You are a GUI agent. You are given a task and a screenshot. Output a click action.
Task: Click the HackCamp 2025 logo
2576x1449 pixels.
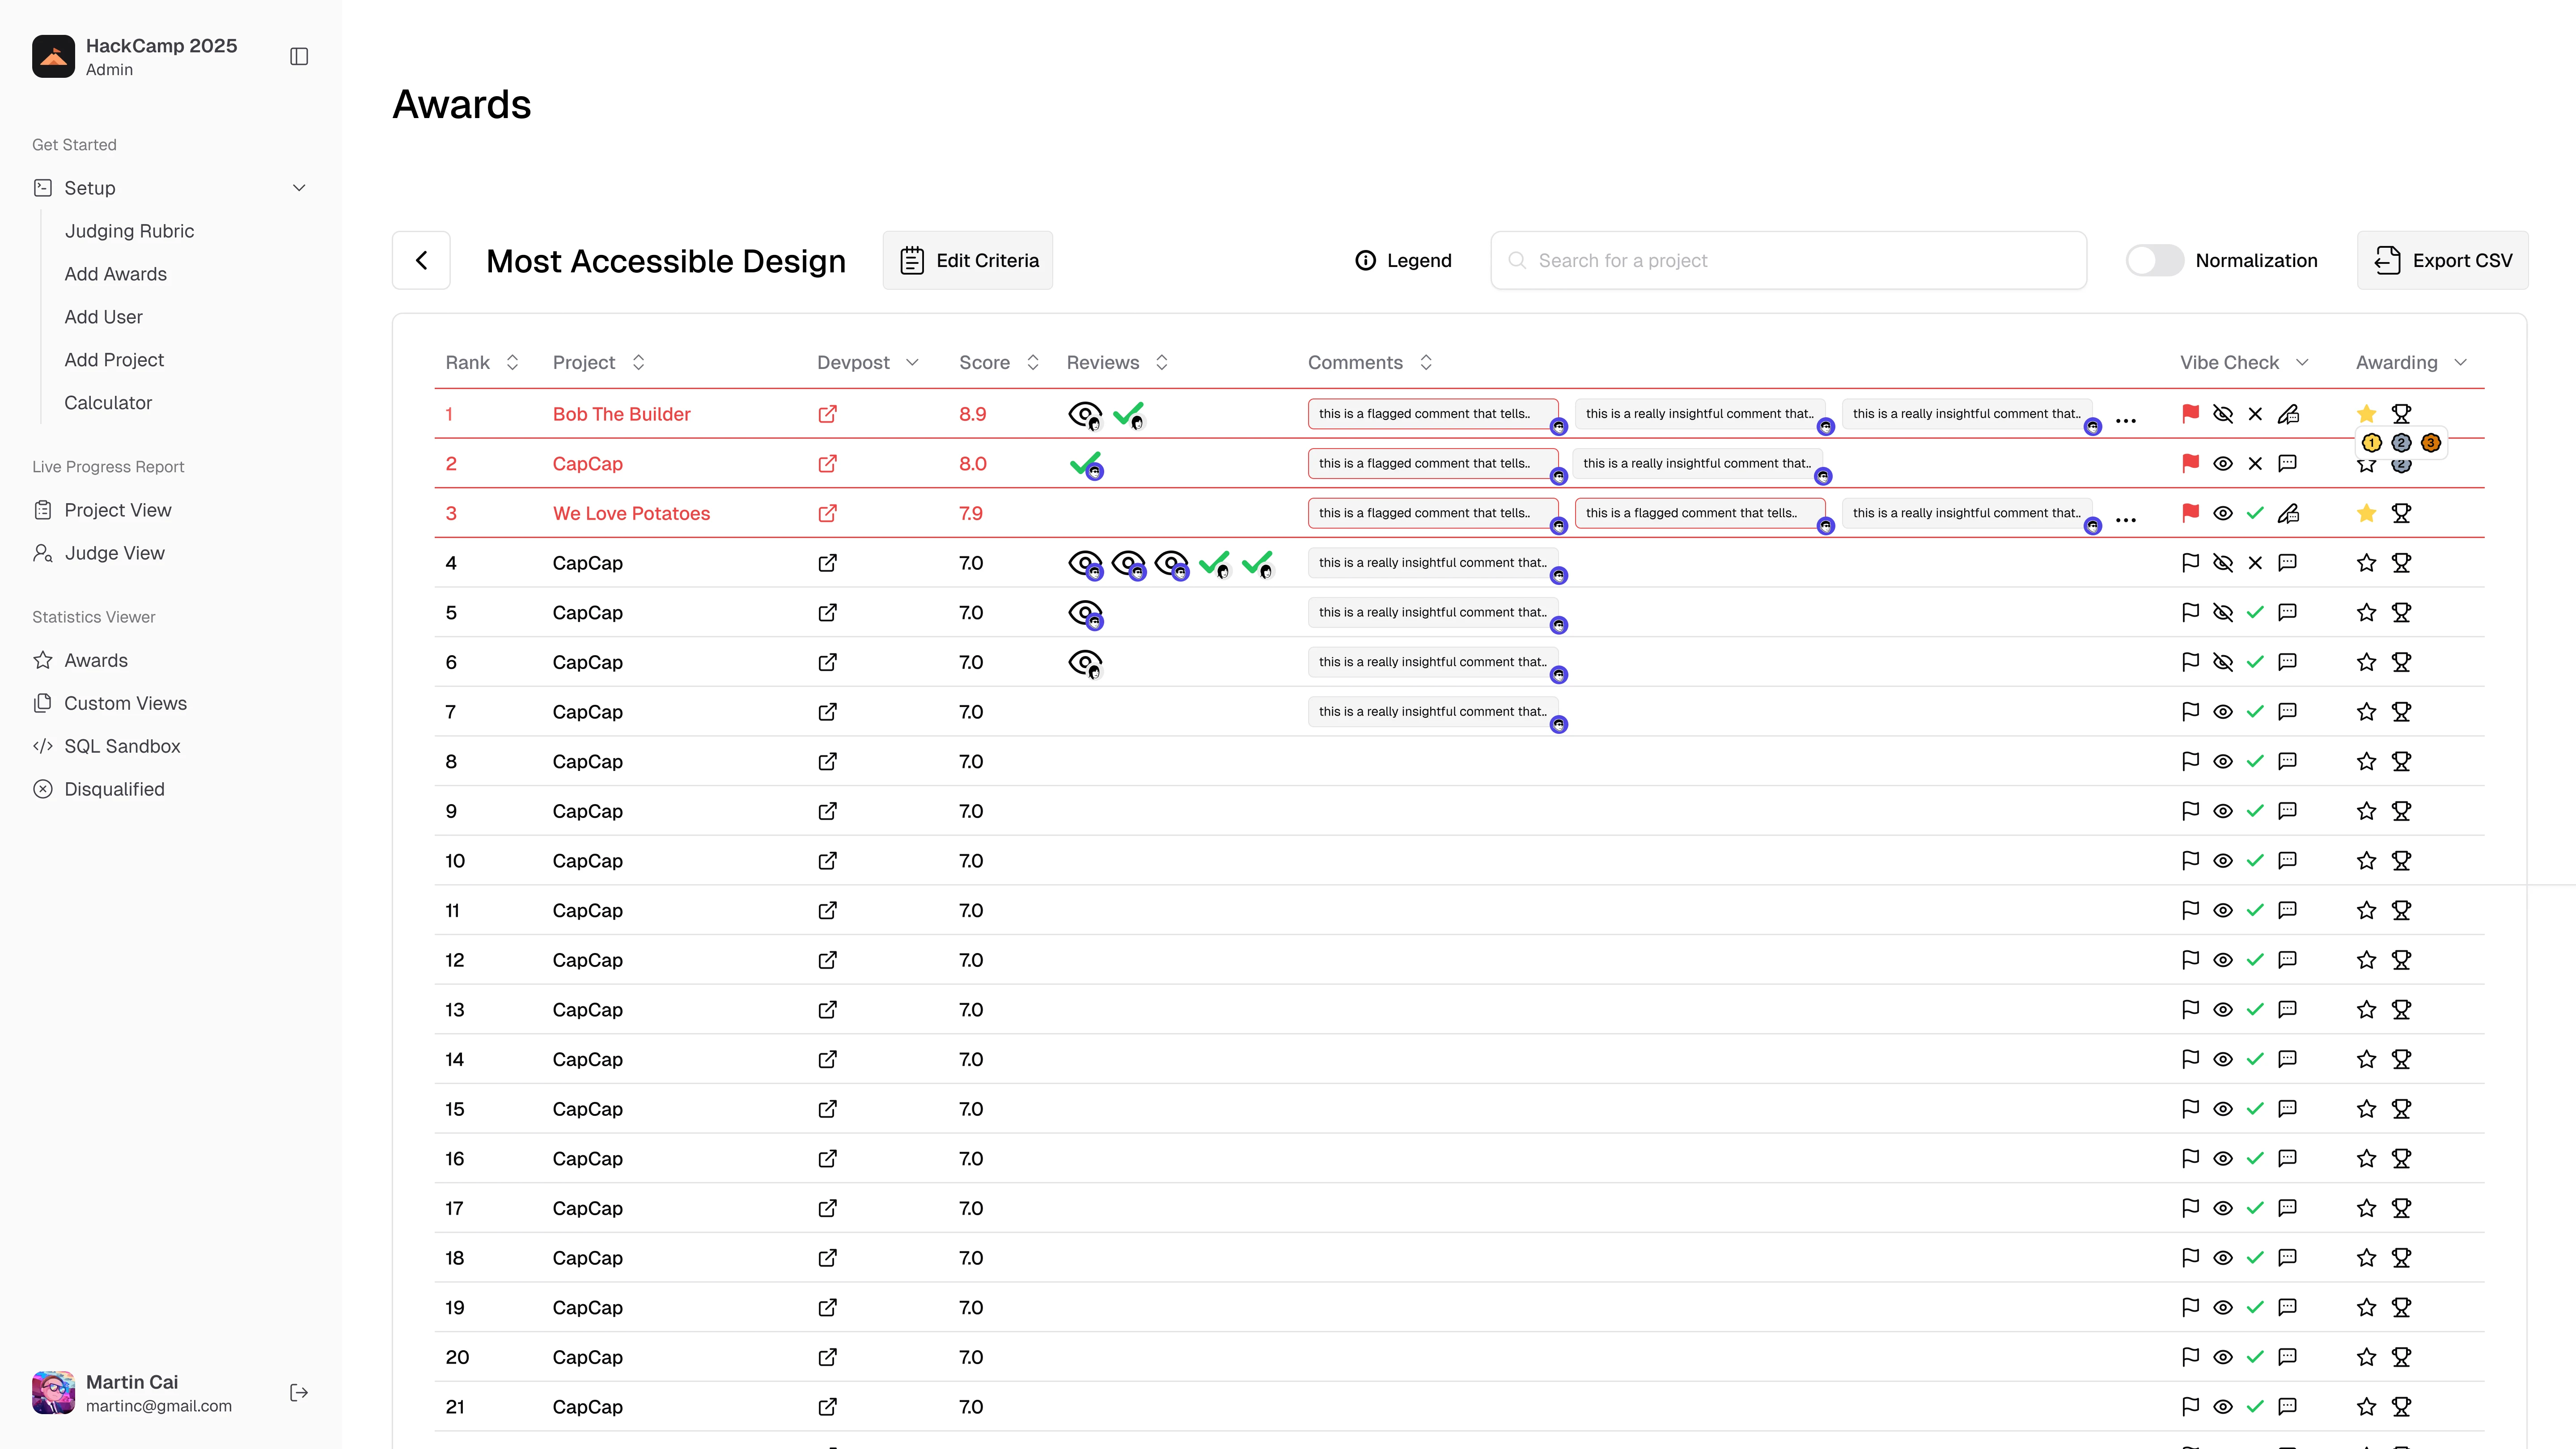53,57
